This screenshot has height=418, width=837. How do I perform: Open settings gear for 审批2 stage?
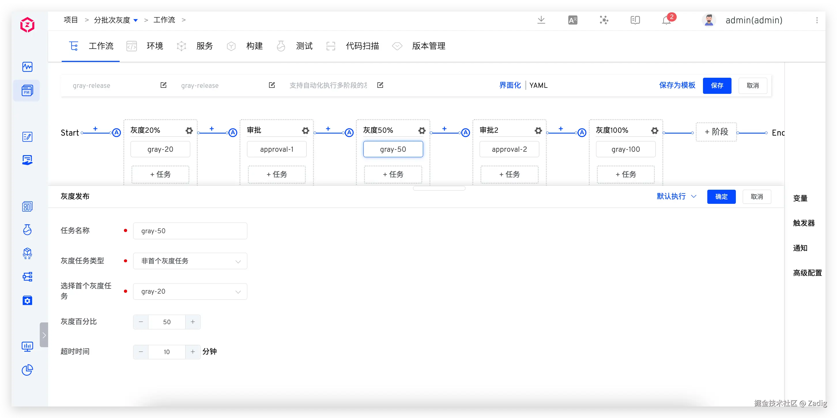pyautogui.click(x=538, y=130)
